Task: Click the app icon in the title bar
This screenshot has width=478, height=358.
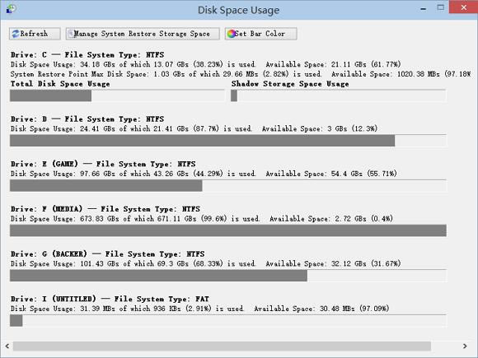Action: coord(11,8)
